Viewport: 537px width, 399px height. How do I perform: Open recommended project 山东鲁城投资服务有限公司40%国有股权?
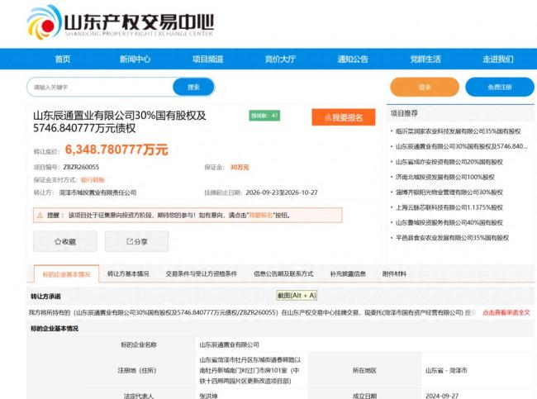(x=449, y=222)
